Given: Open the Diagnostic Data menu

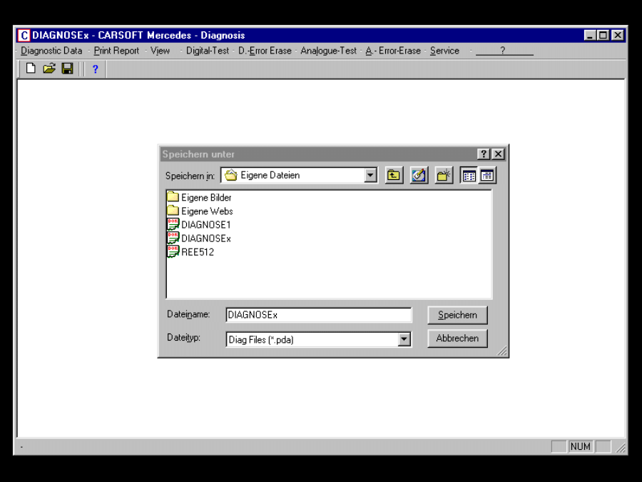Looking at the screenshot, I should (50, 51).
